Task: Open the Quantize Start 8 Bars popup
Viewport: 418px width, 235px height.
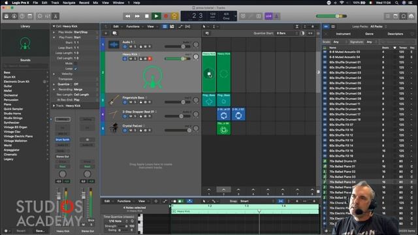Action: [287, 33]
